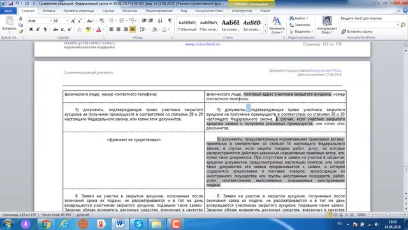Image resolution: width=408 pixels, height=230 pixels.
Task: Open the Arial font name dropdown
Action: point(51,20)
